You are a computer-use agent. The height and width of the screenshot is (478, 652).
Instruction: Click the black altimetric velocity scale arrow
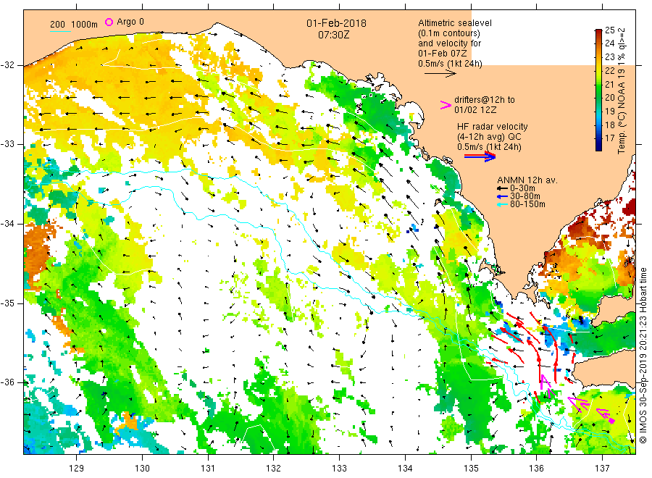pos(440,74)
